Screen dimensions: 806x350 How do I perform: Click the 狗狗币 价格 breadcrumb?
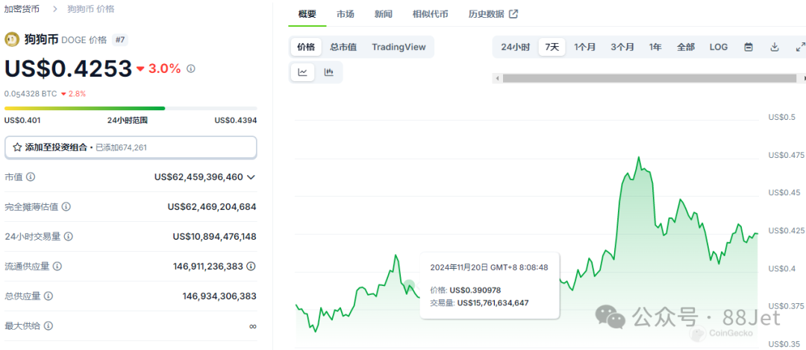click(91, 9)
